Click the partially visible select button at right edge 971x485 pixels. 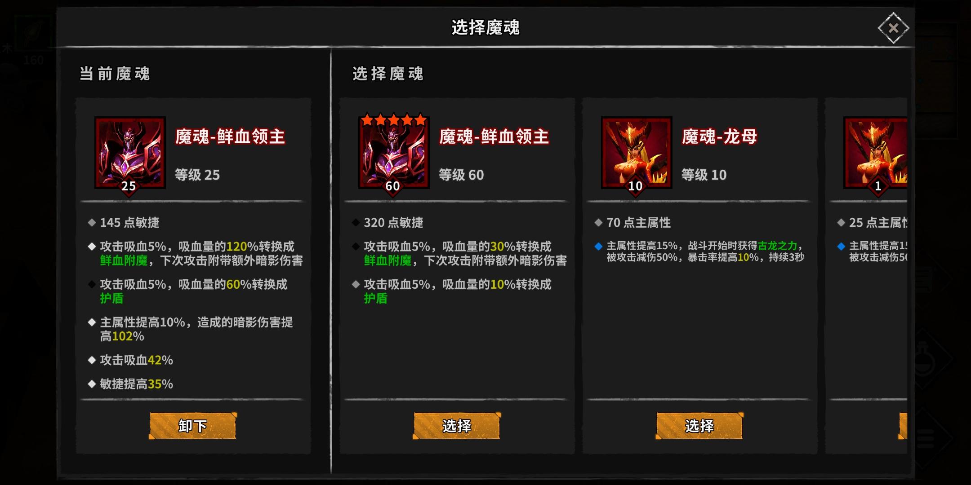pyautogui.click(x=903, y=426)
